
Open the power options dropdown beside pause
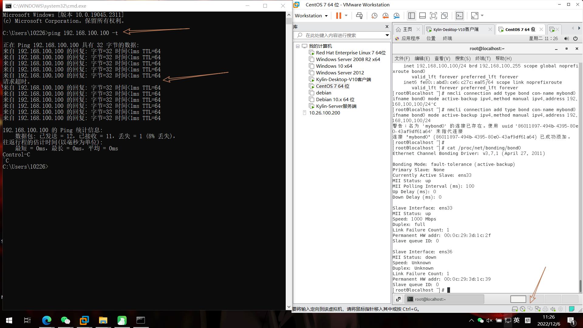point(346,16)
